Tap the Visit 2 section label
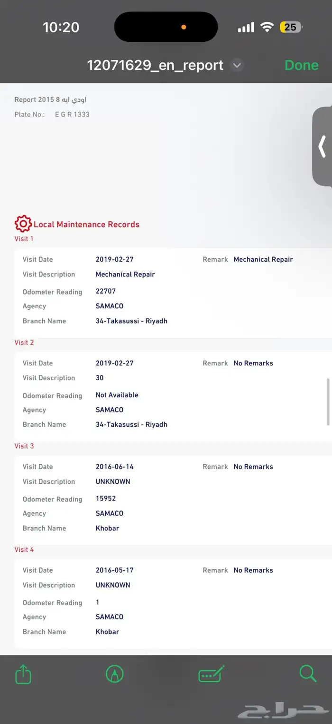Image resolution: width=332 pixels, height=724 pixels. pos(24,342)
